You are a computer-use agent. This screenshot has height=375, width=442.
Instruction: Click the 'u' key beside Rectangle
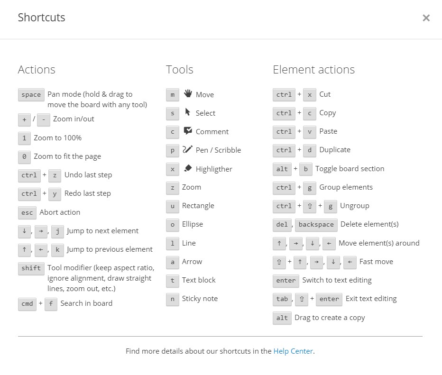pos(172,206)
